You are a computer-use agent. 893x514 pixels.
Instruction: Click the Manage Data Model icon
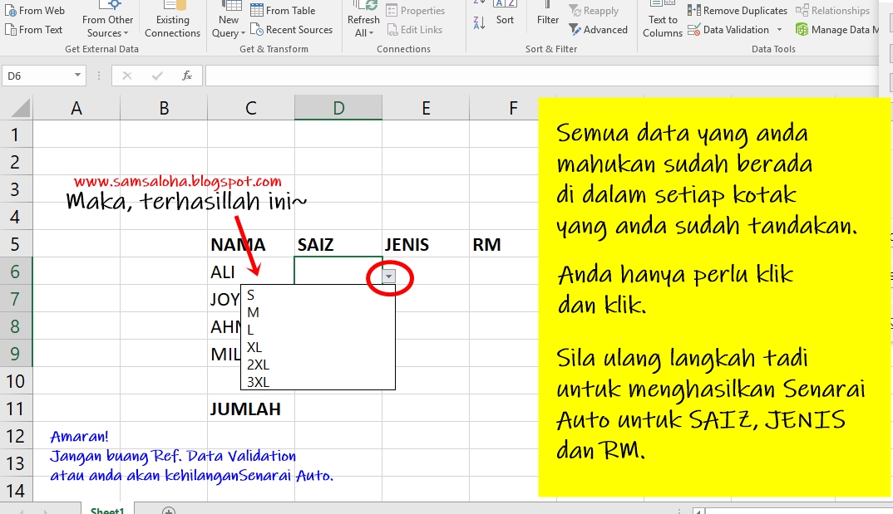click(840, 29)
